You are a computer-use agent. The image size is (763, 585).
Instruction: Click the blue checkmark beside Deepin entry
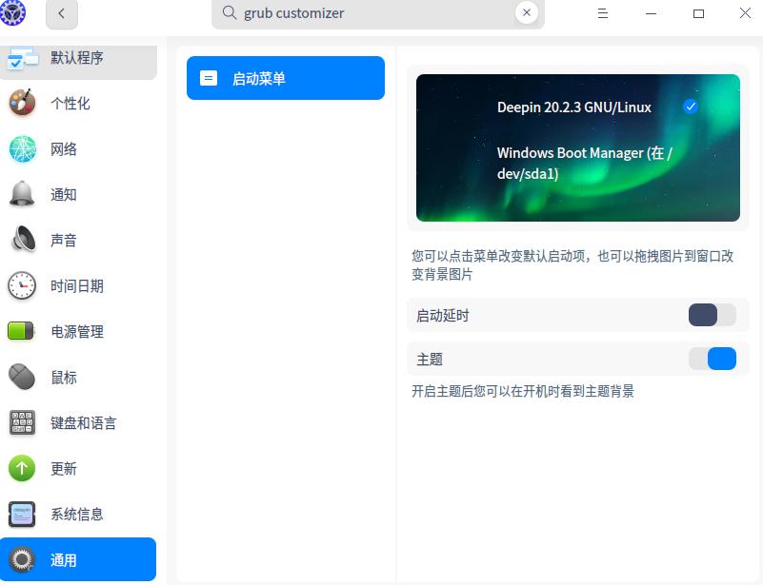691,107
